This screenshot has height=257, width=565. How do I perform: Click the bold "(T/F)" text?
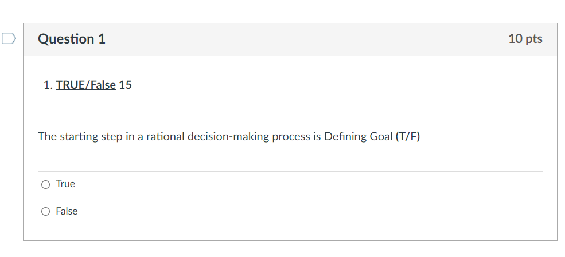[x=408, y=137]
